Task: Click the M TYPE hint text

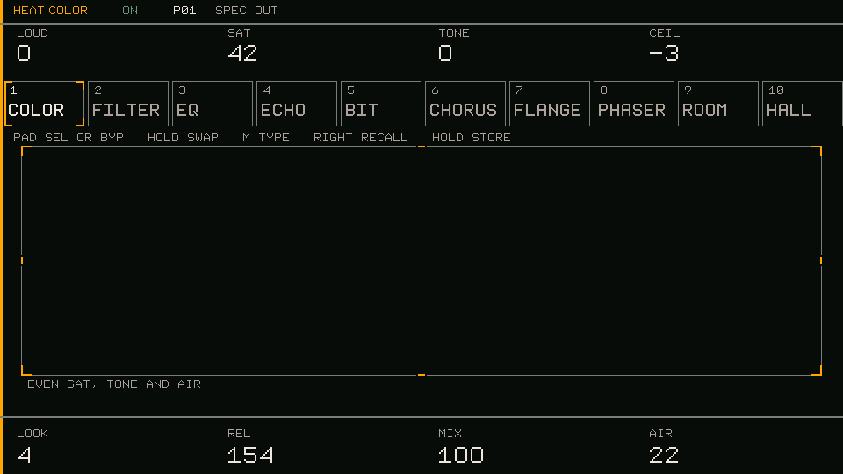Action: 265,138
